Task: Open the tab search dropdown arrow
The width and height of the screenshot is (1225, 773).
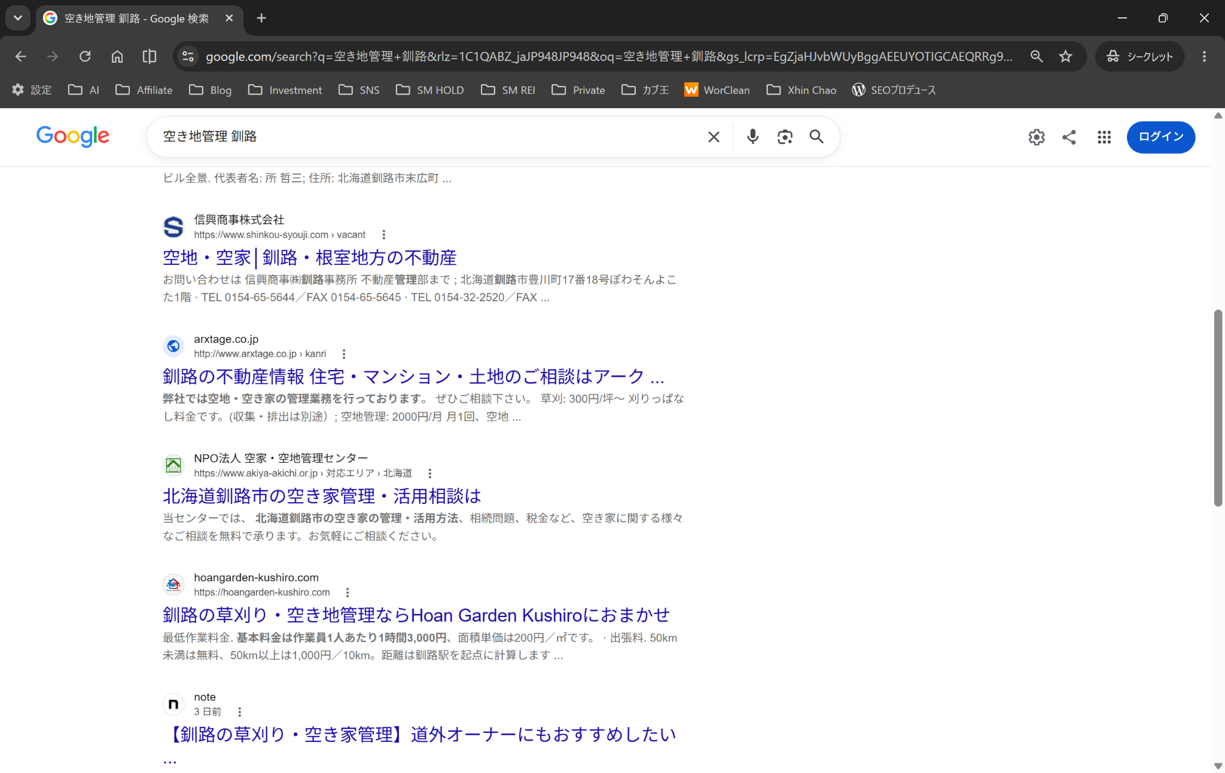Action: 18,18
